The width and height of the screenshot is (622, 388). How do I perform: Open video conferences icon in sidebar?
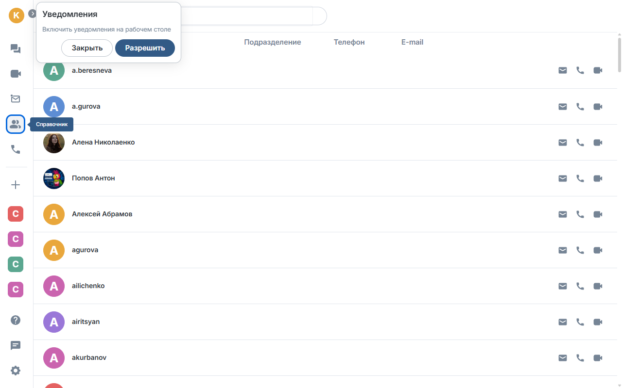click(16, 74)
